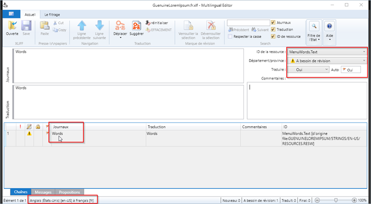Screen dimensions: 371x204
Task: Uncheck the ID de ressource checkbox
Action: click(274, 37)
